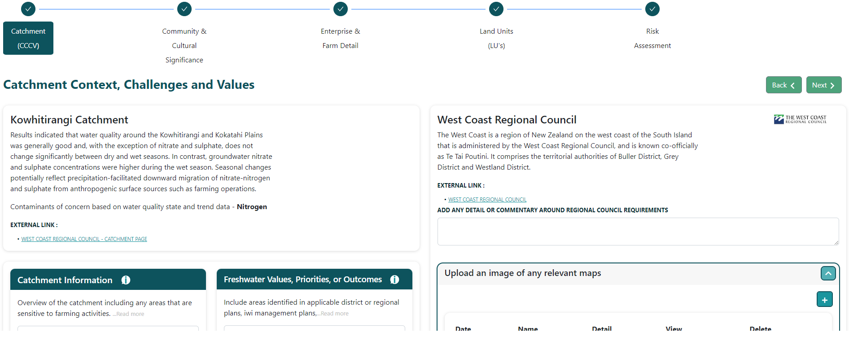
Task: Click the Land Units step checkmark circle
Action: (496, 9)
